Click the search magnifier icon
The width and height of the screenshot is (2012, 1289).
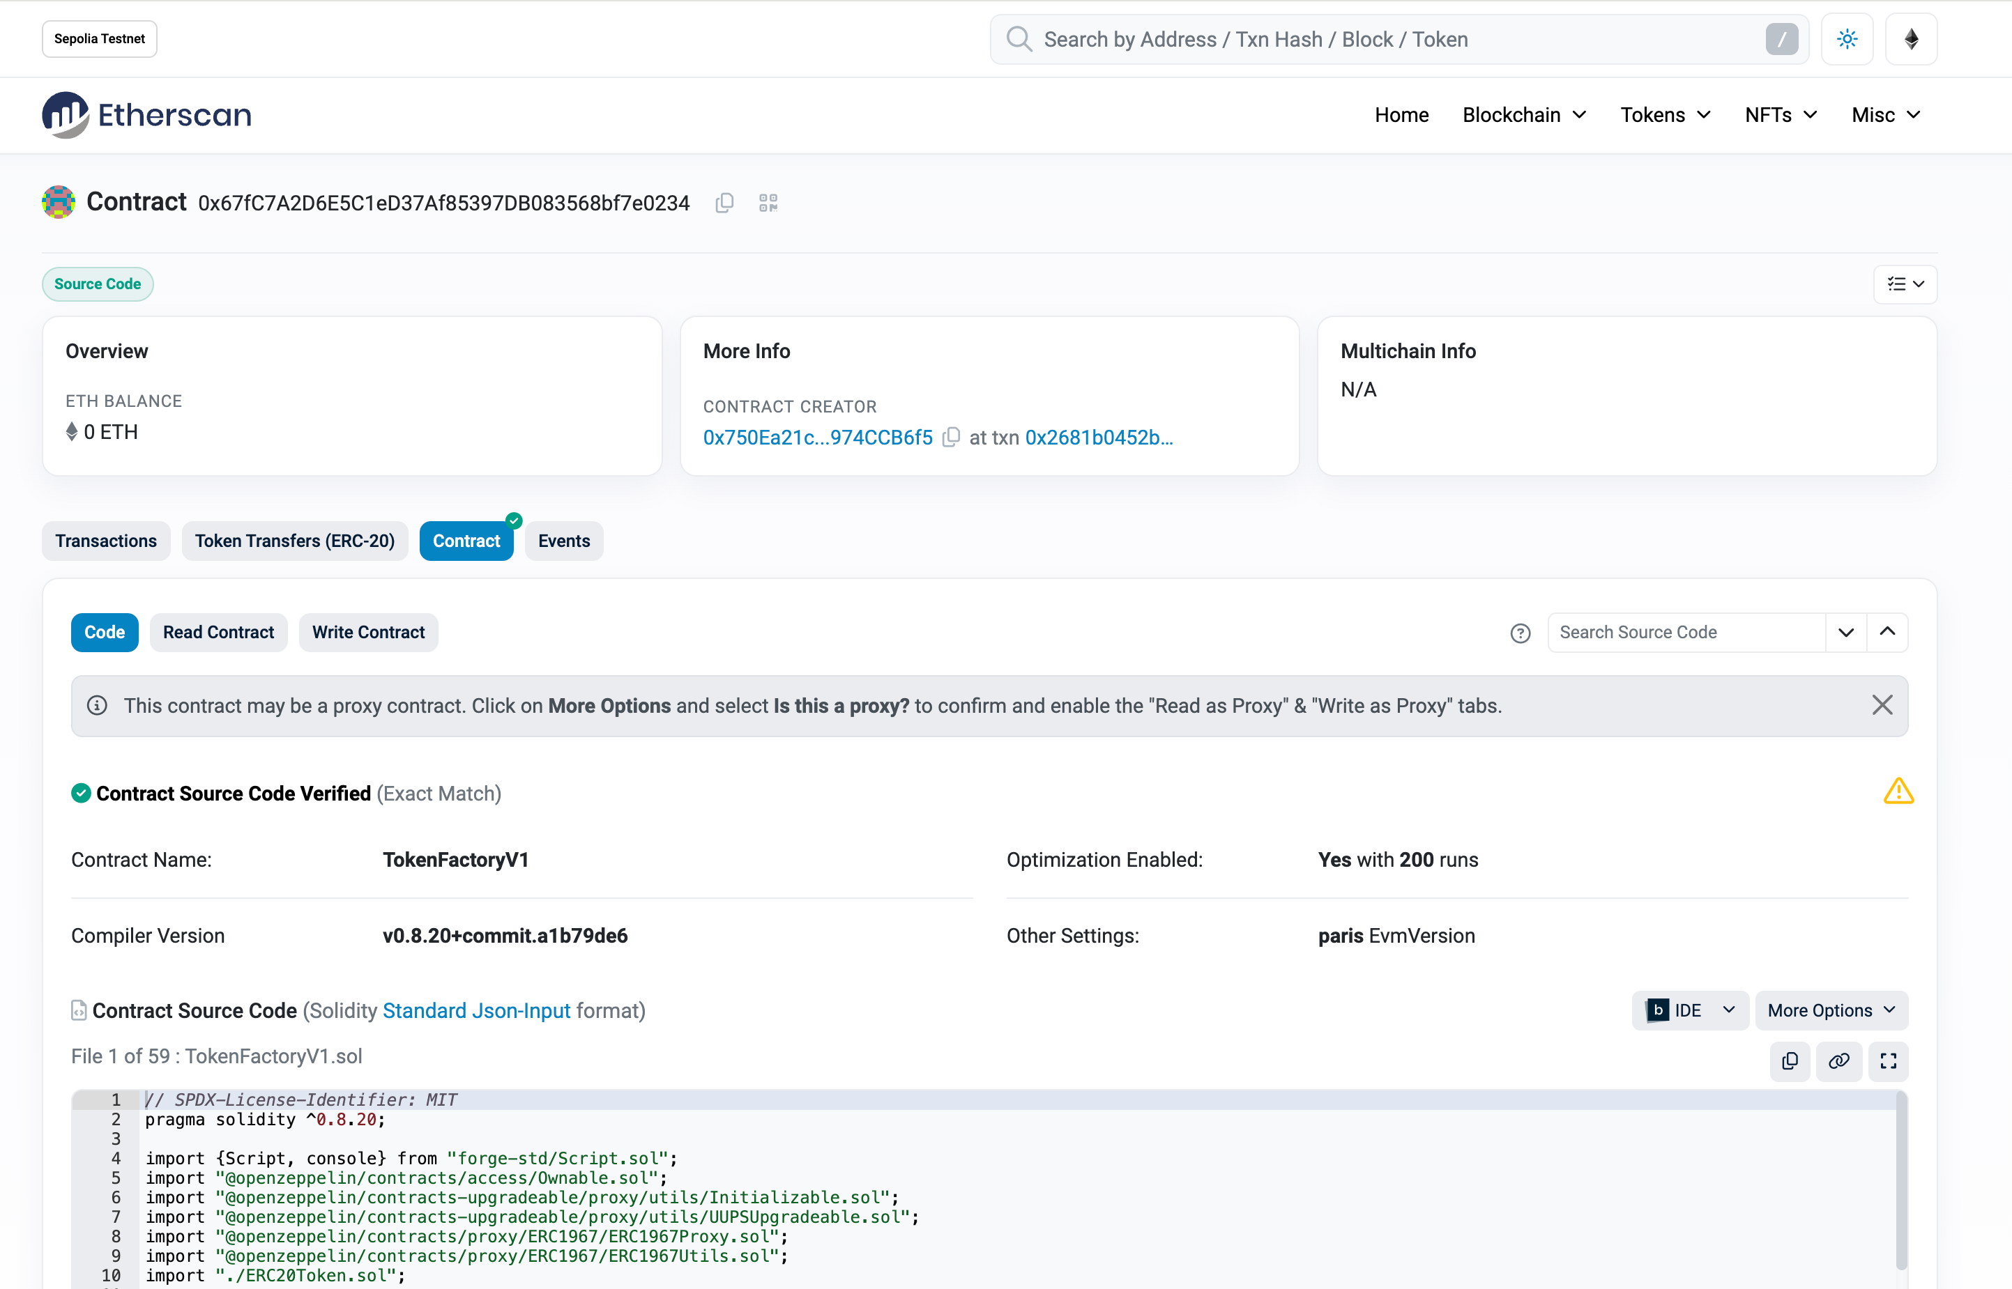pos(1019,39)
